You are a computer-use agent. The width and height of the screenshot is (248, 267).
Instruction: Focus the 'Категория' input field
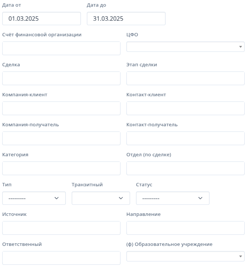pyautogui.click(x=61, y=168)
